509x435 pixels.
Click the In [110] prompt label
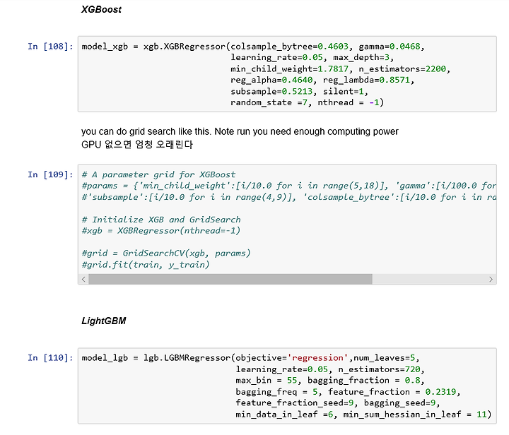click(x=50, y=357)
